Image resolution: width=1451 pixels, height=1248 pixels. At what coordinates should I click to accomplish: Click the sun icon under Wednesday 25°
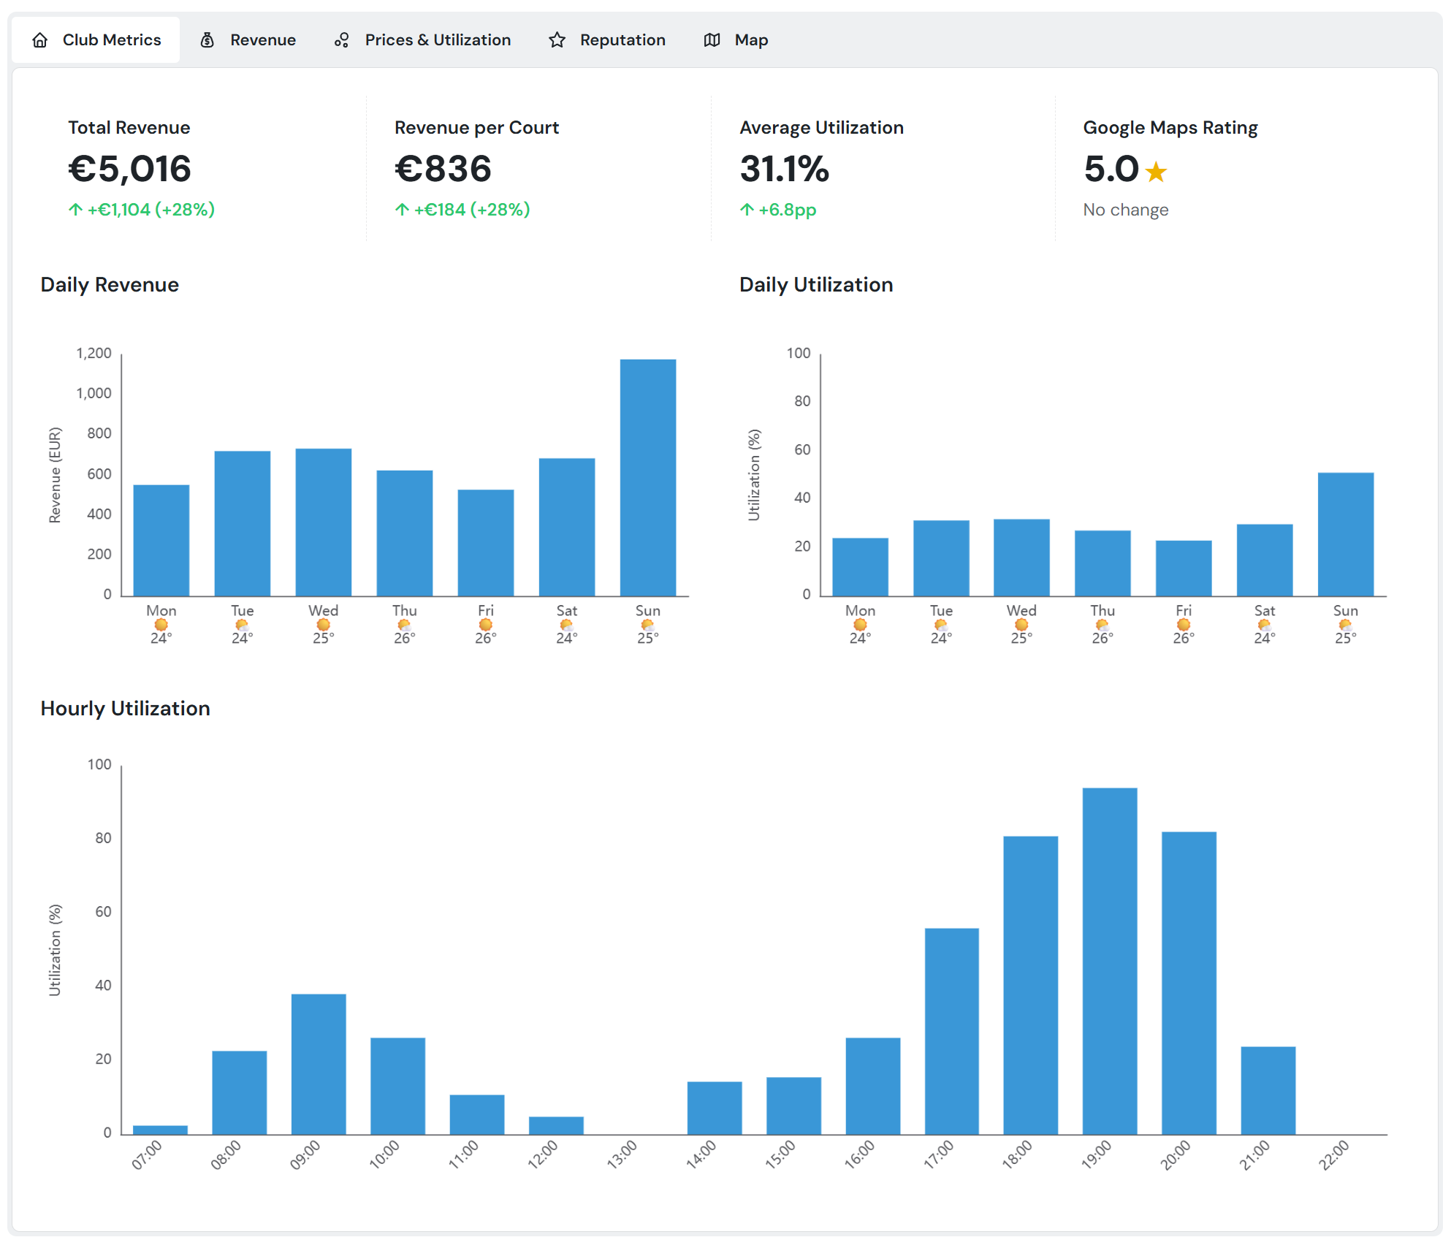323,623
